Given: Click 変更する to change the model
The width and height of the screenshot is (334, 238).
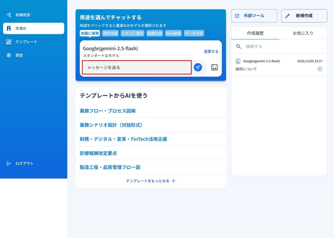Looking at the screenshot, I should pyautogui.click(x=211, y=51).
